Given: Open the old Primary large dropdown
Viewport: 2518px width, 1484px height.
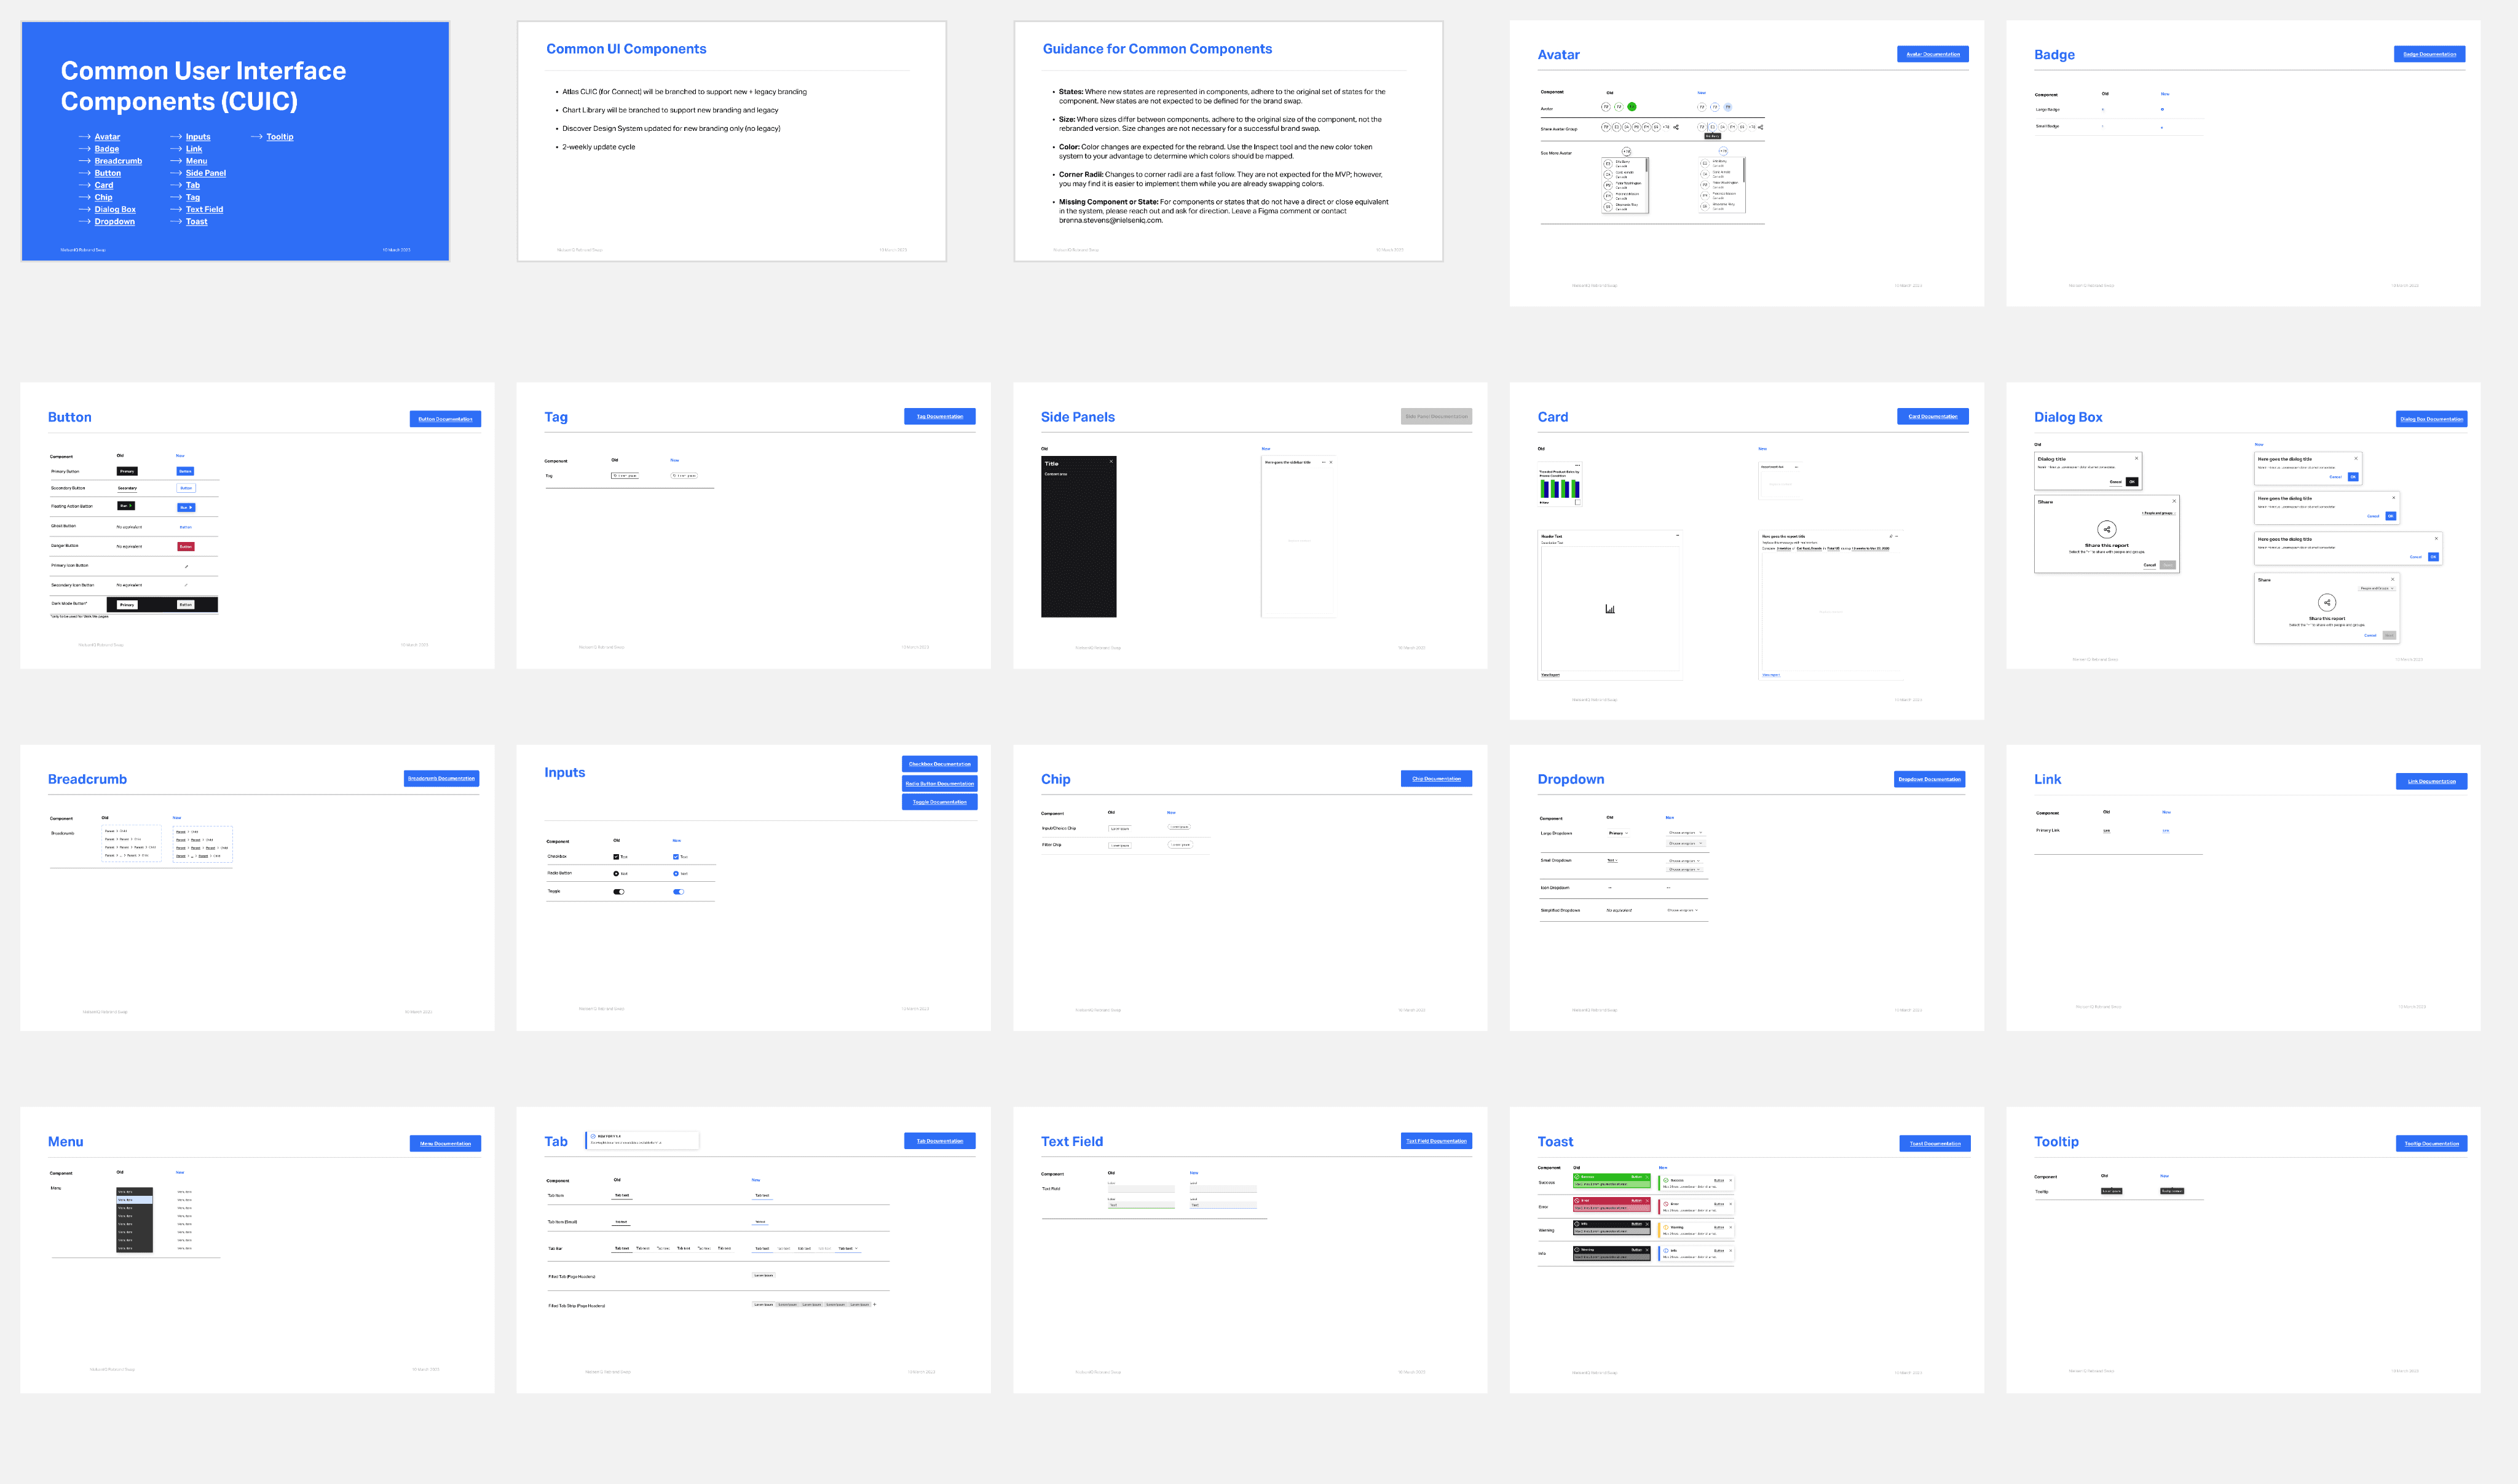Looking at the screenshot, I should [x=1617, y=833].
